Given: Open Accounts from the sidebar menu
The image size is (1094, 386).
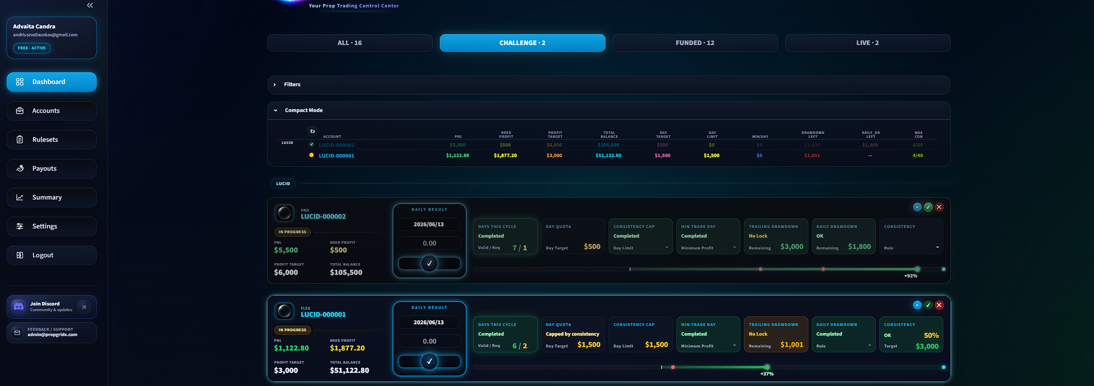Looking at the screenshot, I should (x=52, y=111).
